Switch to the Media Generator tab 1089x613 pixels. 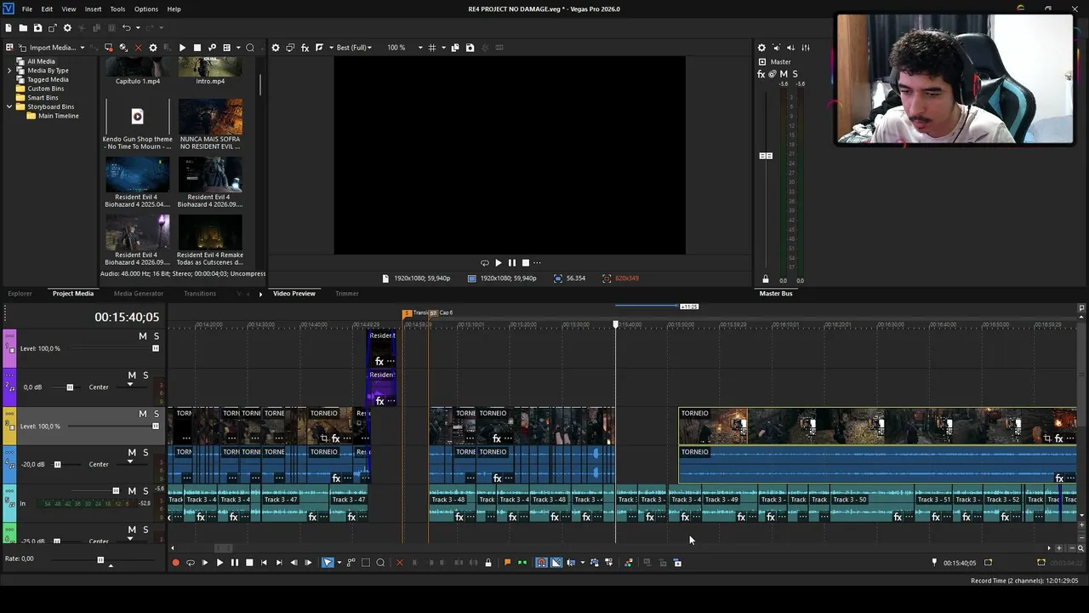(139, 294)
